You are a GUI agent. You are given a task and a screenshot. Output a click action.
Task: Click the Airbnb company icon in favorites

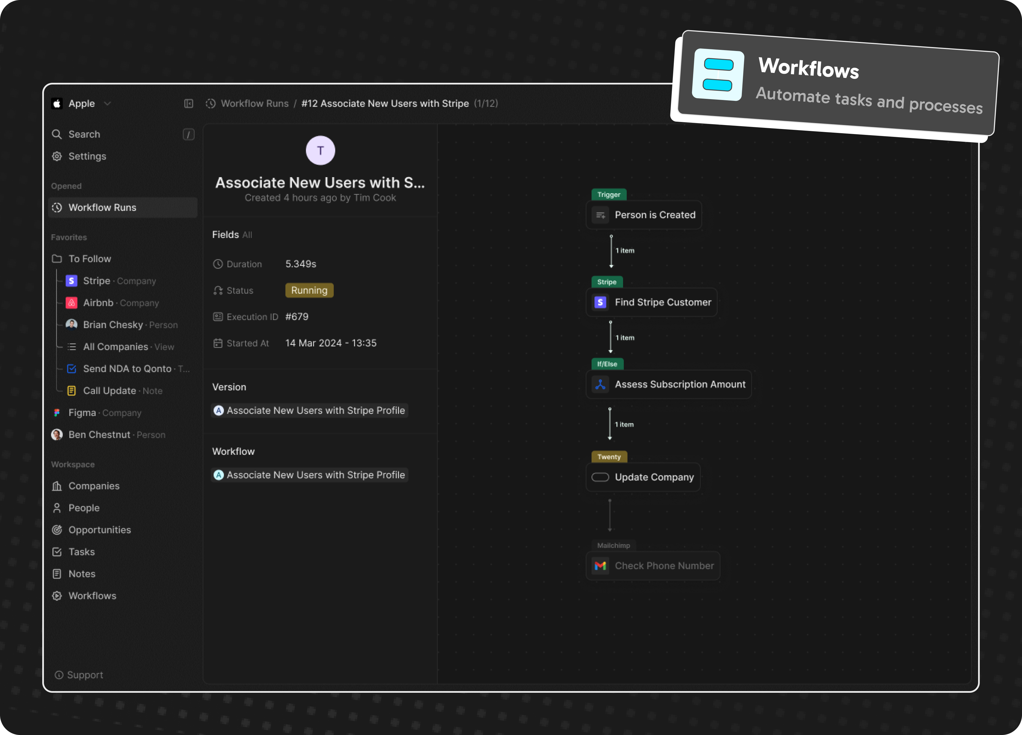pyautogui.click(x=72, y=303)
